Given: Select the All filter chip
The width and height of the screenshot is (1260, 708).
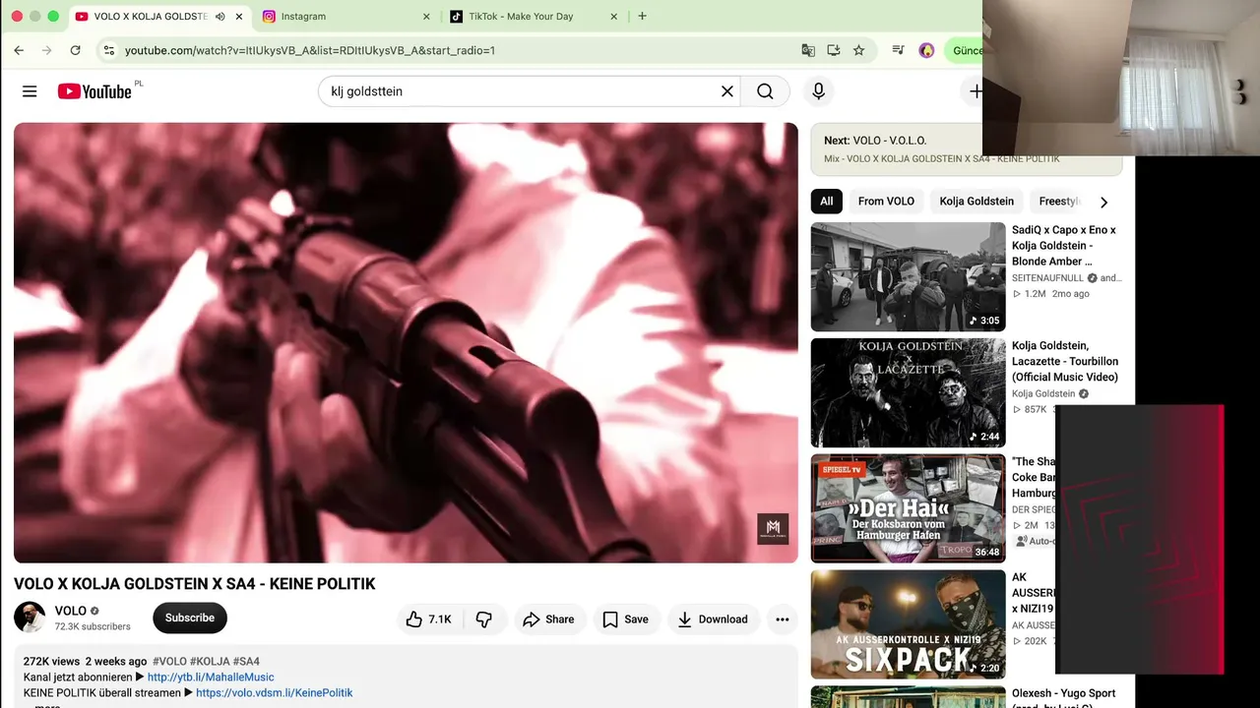Looking at the screenshot, I should [x=827, y=202].
